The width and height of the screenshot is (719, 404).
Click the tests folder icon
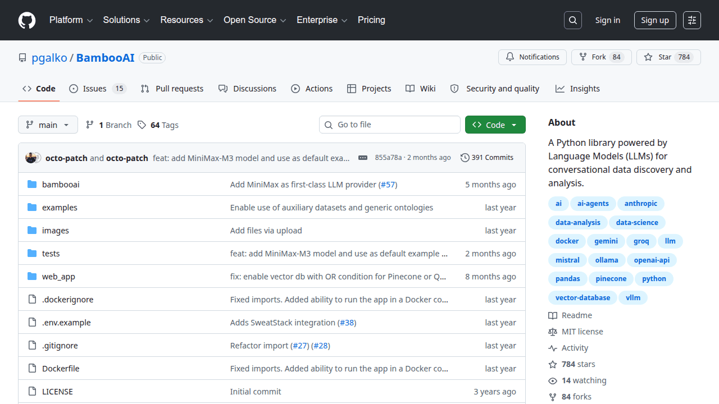pos(32,253)
